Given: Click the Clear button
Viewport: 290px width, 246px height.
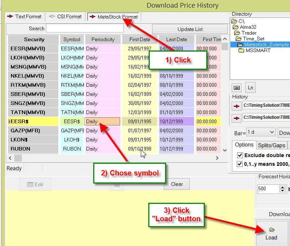Looking at the screenshot, I should pos(177,184).
